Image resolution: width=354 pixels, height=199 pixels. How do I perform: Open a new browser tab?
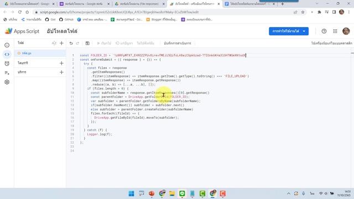(x=283, y=4)
